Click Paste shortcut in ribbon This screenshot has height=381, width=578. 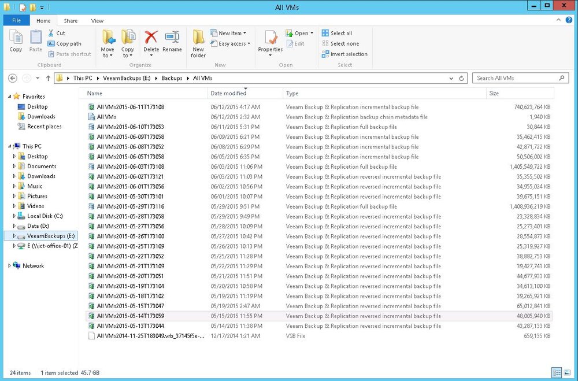pyautogui.click(x=69, y=54)
